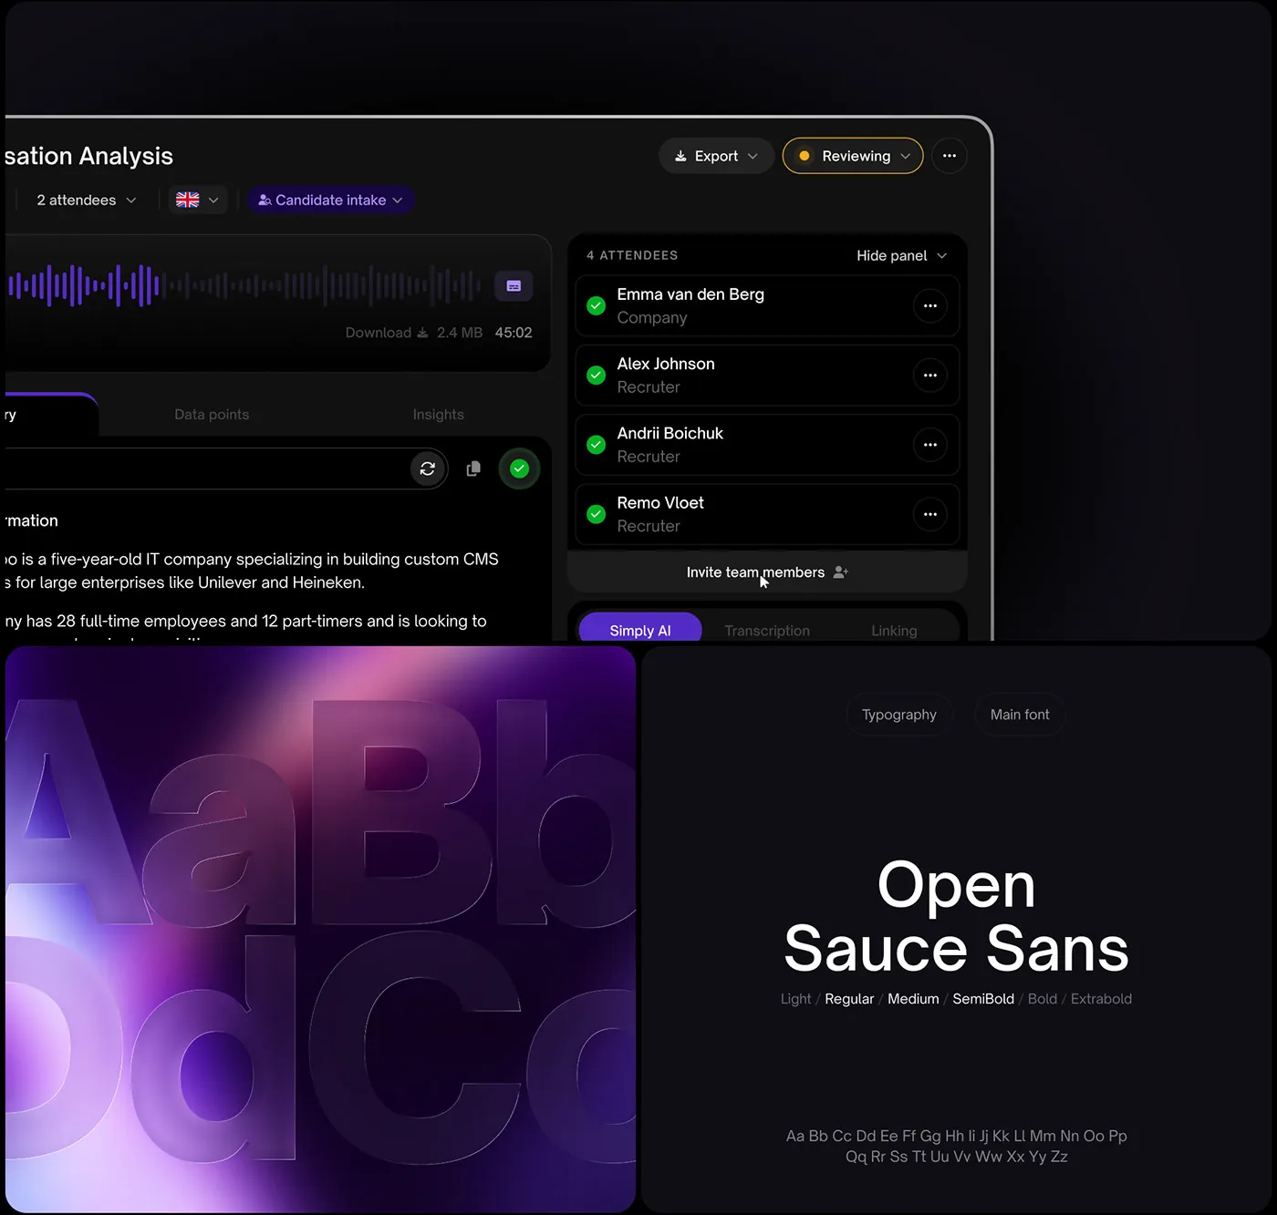This screenshot has height=1215, width=1277.
Task: Click the alphabet glyph sample text
Action: [x=957, y=1146]
